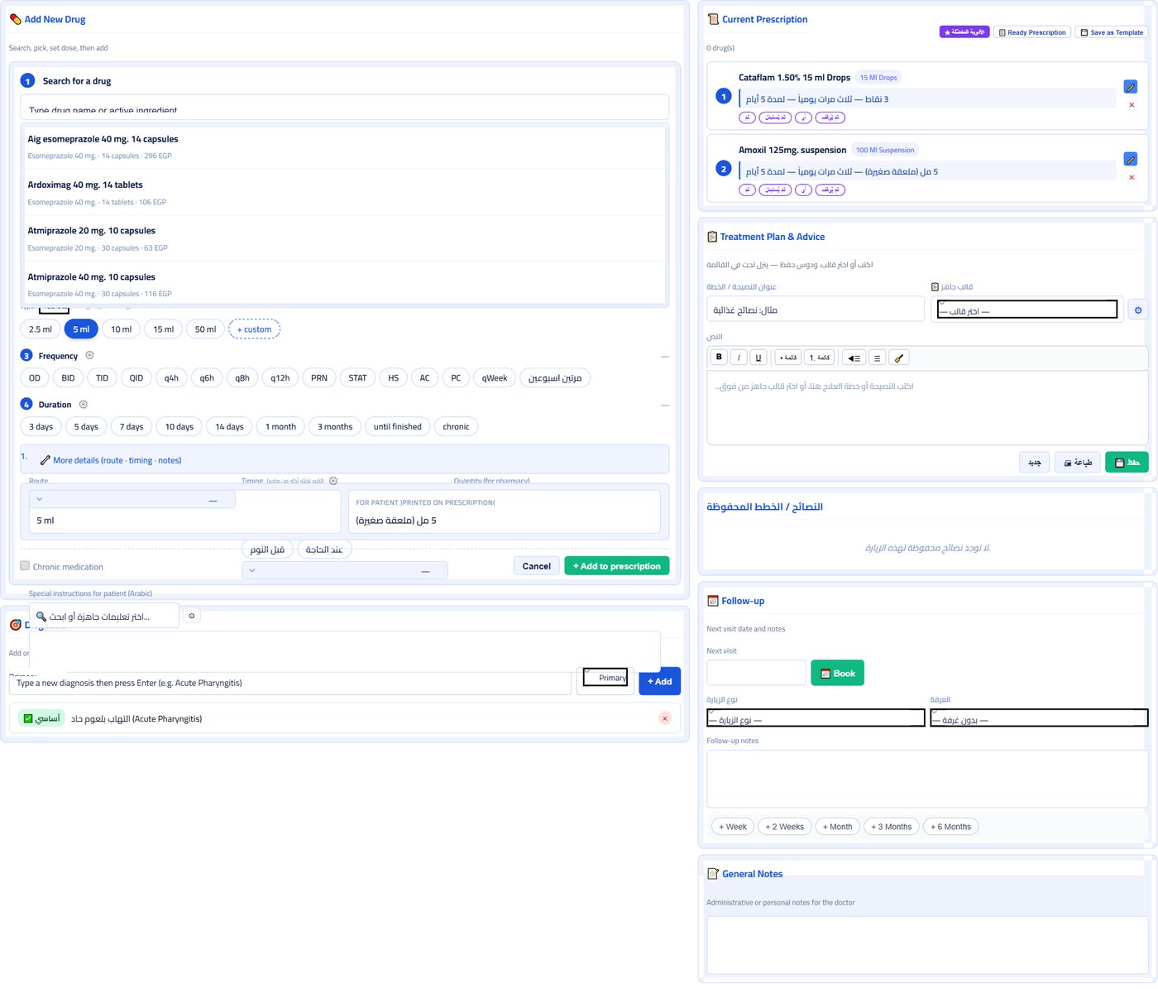
Task: Choose TID frequency
Action: [102, 378]
